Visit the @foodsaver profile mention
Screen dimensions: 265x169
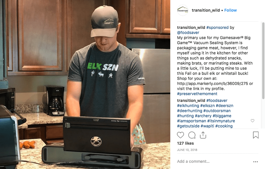(188, 32)
